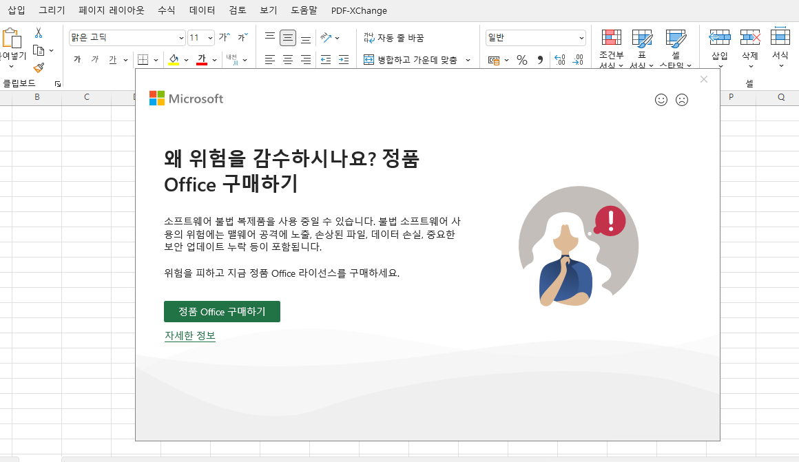This screenshot has width=799, height=462.
Task: Select the Format Painter brush icon
Action: point(39,67)
